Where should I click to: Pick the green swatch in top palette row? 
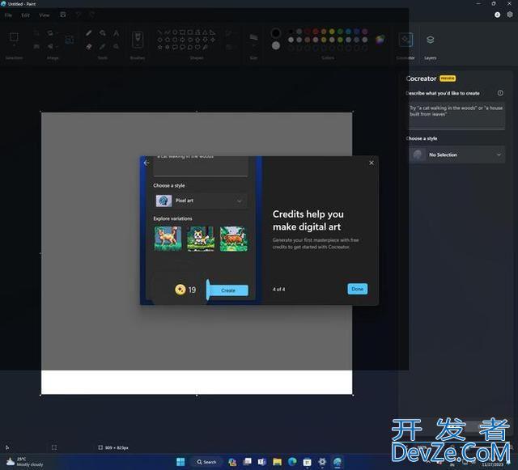point(340,32)
